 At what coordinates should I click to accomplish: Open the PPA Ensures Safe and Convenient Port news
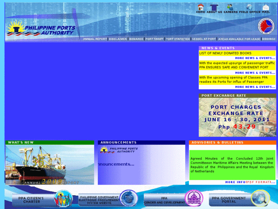(x=237, y=65)
